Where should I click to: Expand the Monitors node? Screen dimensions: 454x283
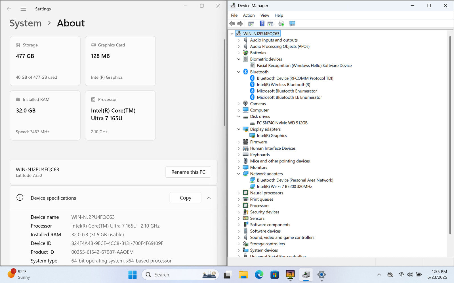click(239, 168)
